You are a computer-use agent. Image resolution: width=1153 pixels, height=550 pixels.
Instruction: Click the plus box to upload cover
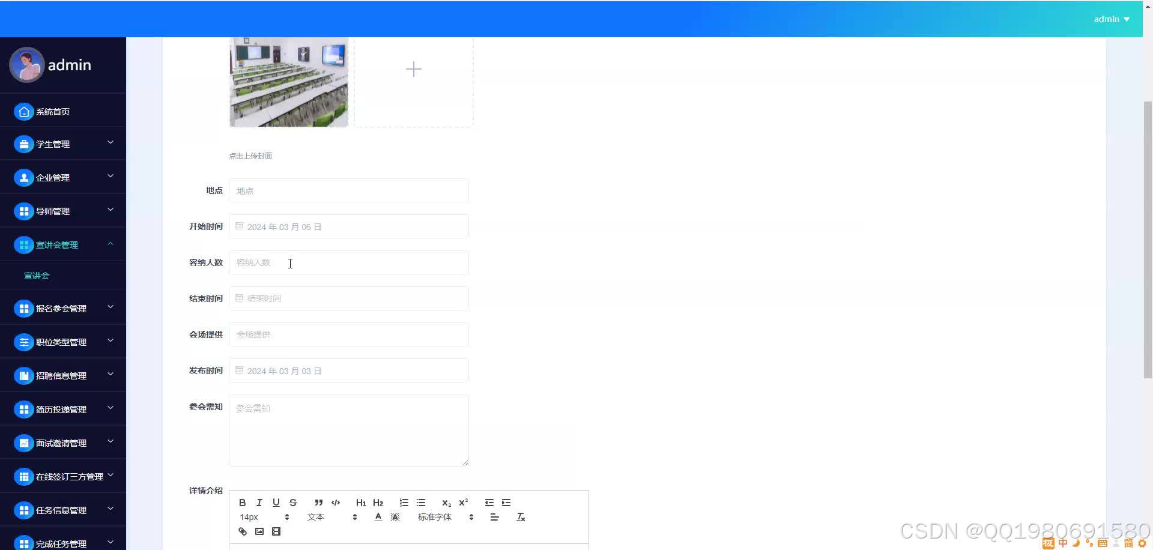pos(414,82)
